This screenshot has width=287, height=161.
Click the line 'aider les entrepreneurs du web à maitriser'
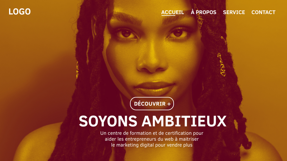pyautogui.click(x=152, y=139)
